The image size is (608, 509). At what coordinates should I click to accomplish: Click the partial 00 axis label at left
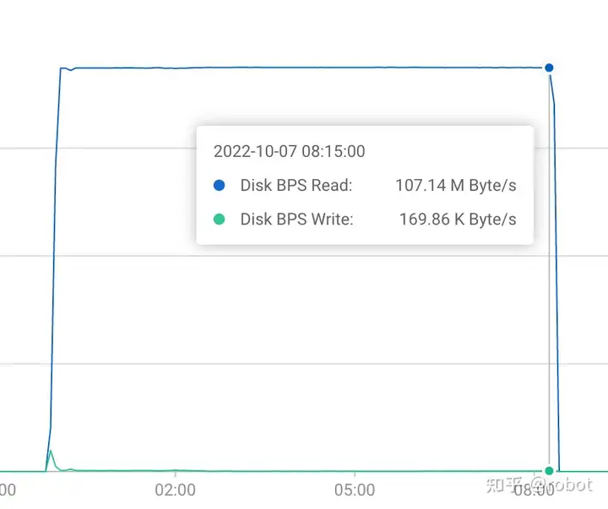click(x=8, y=490)
